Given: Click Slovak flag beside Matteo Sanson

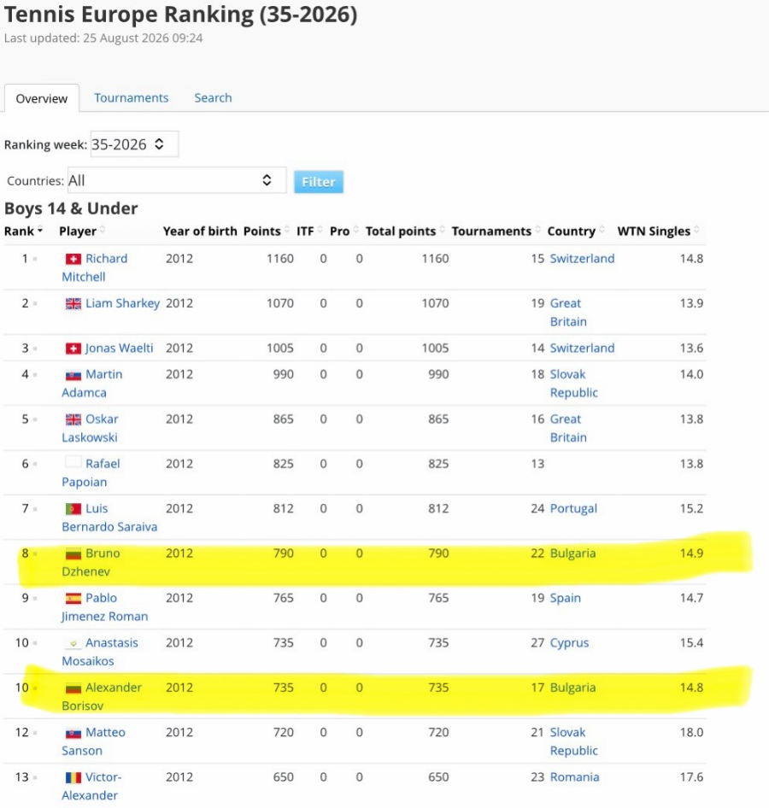Looking at the screenshot, I should click(73, 733).
